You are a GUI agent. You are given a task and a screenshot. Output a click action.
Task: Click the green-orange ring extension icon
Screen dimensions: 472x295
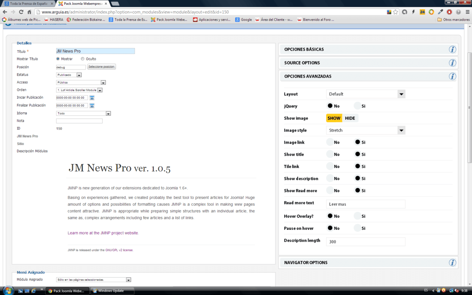pos(431,12)
